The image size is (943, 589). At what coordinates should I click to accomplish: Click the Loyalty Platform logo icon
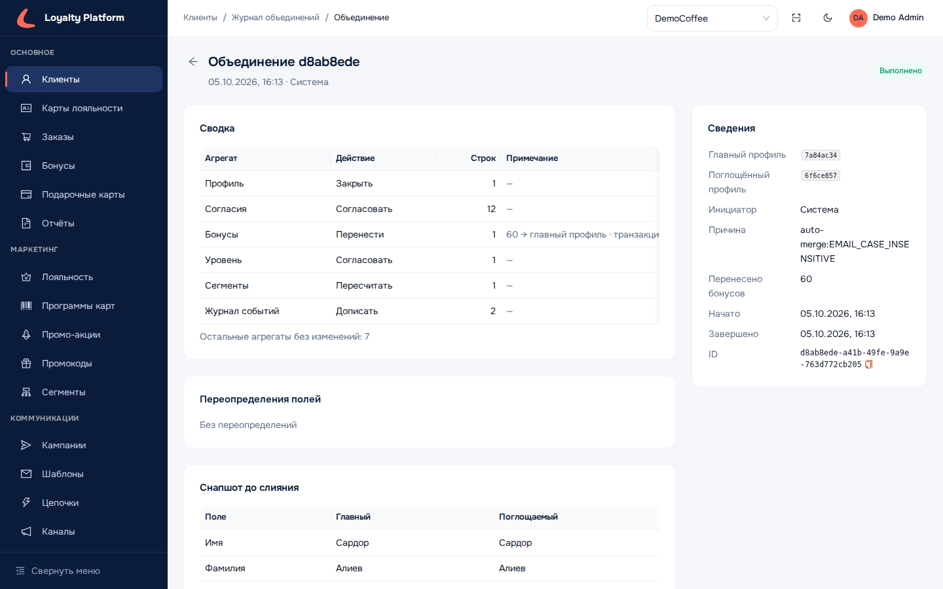pyautogui.click(x=26, y=18)
